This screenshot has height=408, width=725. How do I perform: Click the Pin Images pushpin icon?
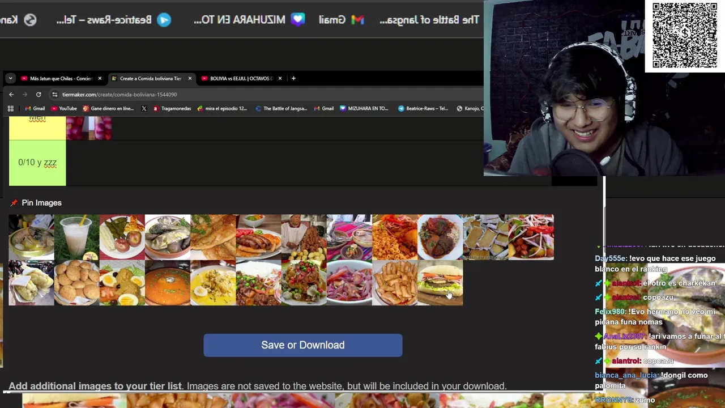tap(14, 203)
